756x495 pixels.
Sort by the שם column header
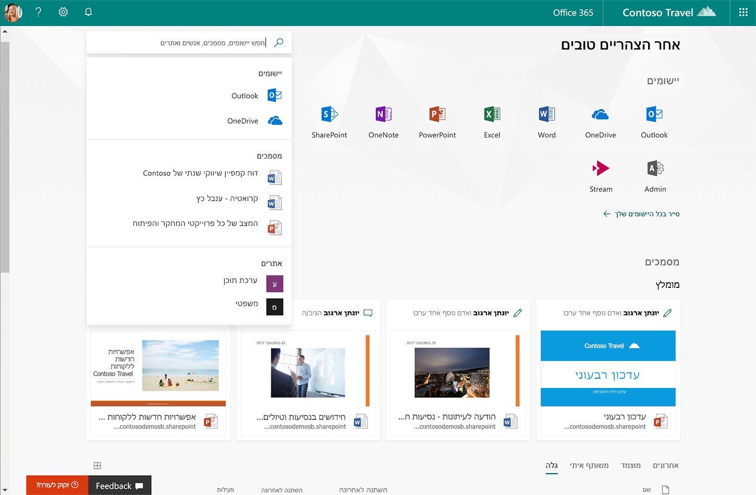tap(647, 490)
